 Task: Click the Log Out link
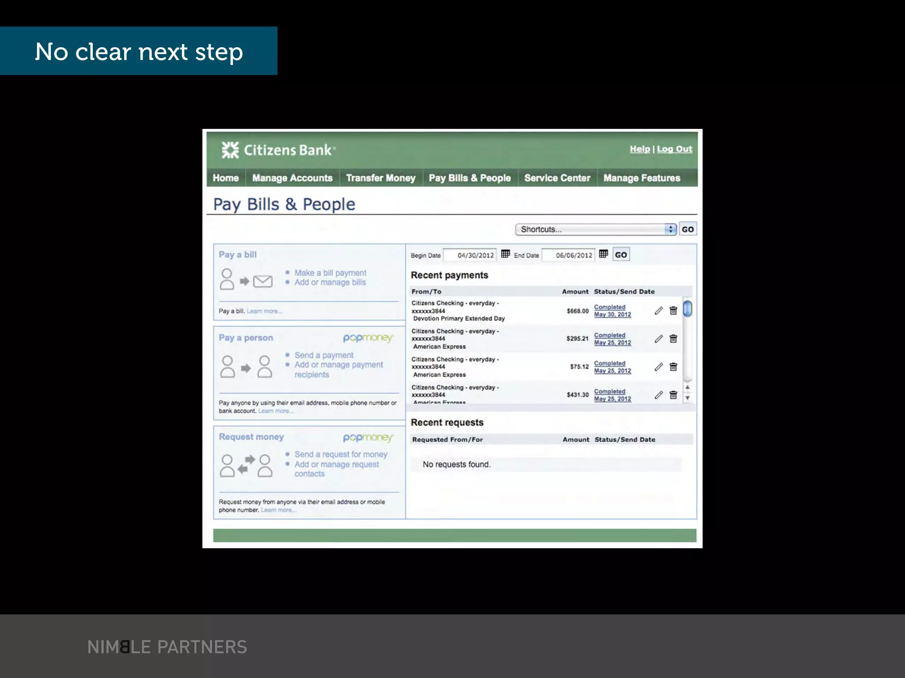coord(674,149)
